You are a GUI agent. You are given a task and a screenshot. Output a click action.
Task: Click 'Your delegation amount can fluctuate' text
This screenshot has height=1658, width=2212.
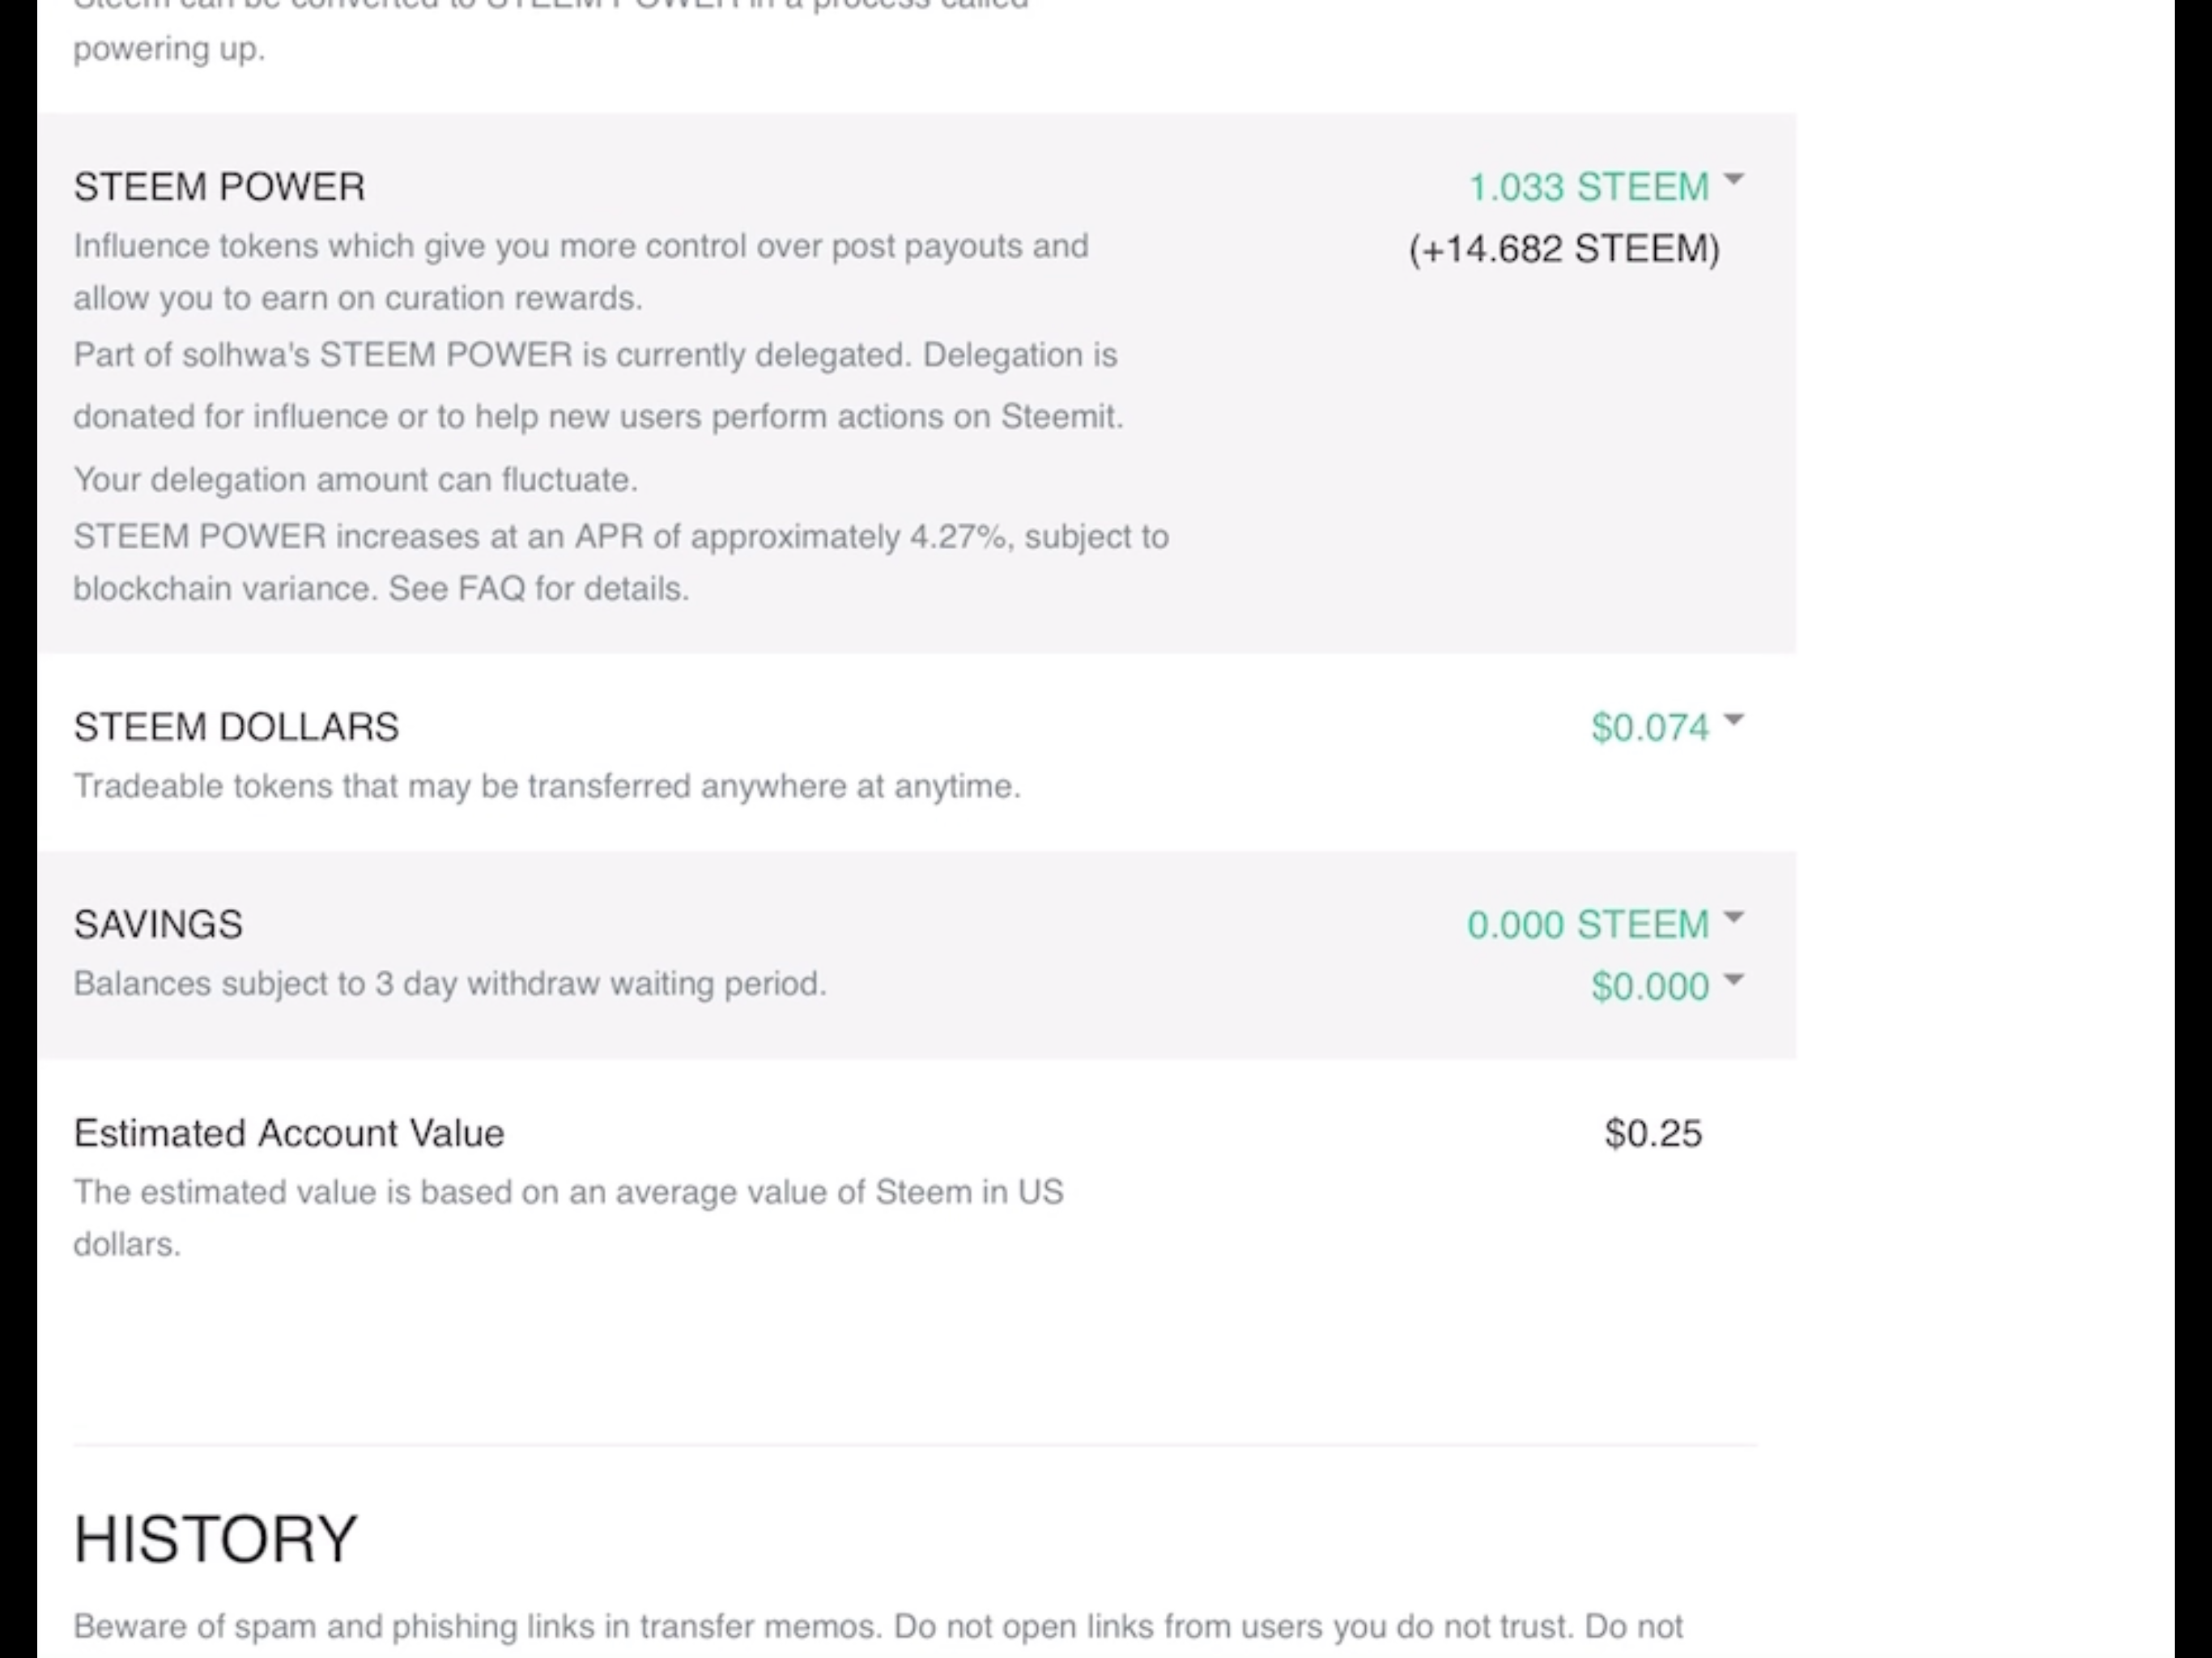point(355,480)
